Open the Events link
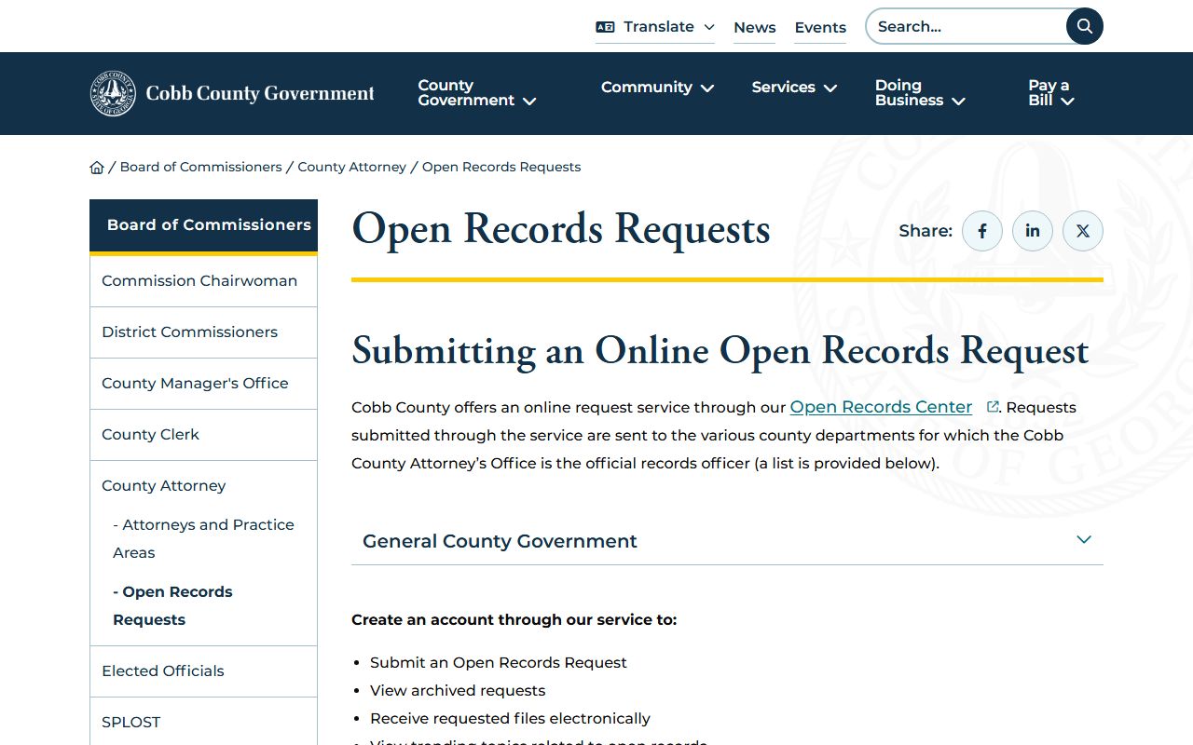 (x=820, y=28)
